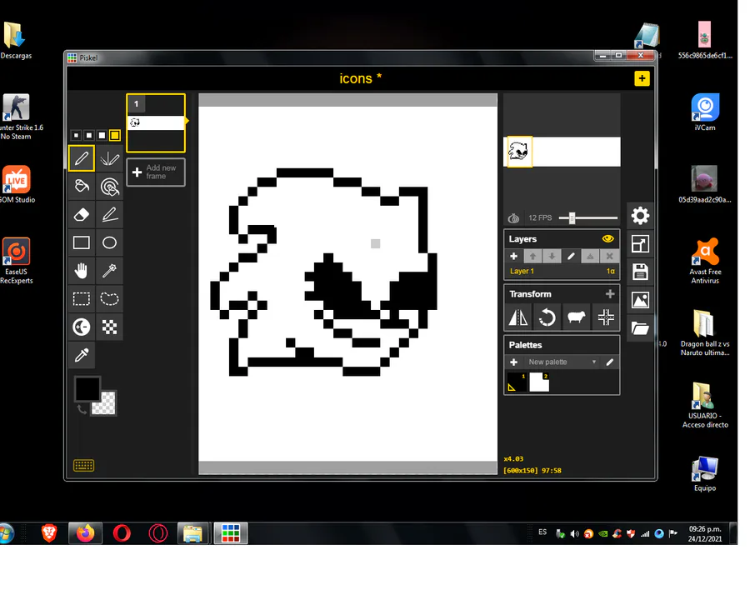Select the Vertical Mirror pen tool
Screen dimensions: 750x600
pyautogui.click(x=109, y=158)
